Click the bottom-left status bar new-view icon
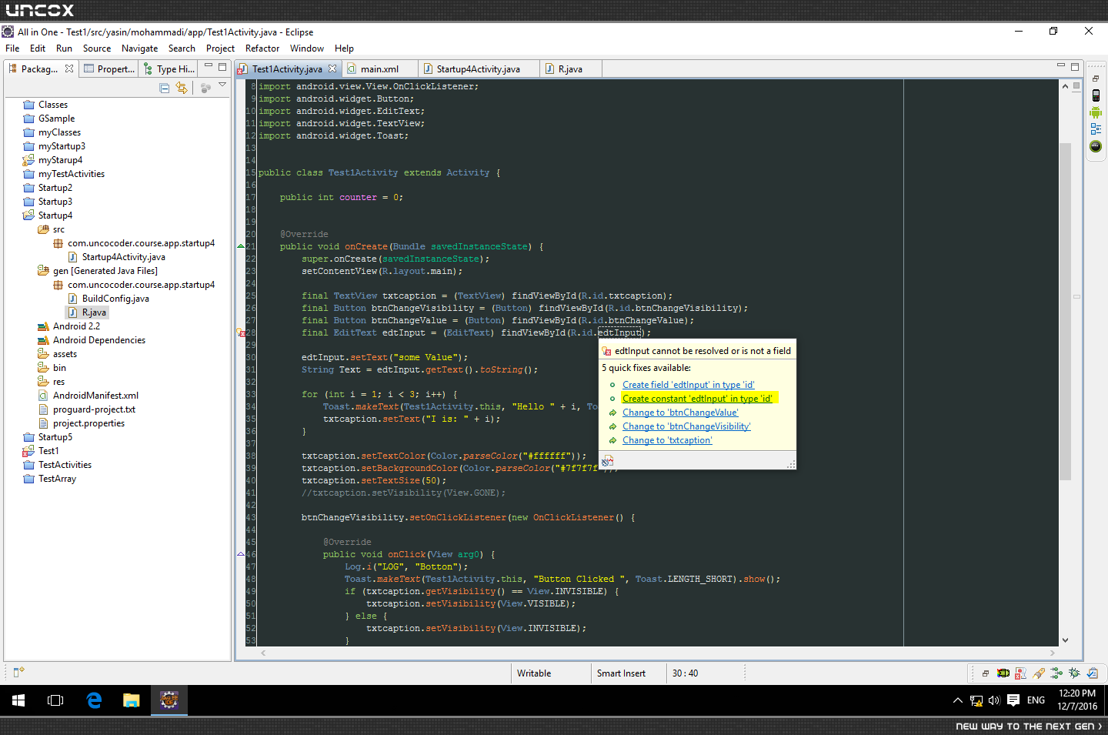The image size is (1108, 735). (19, 673)
